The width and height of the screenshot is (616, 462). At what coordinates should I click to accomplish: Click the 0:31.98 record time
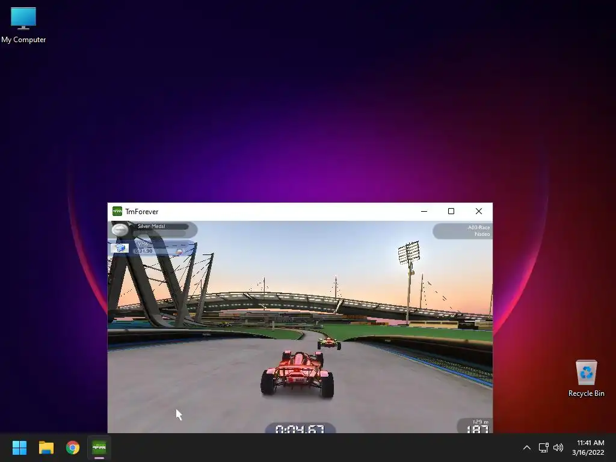pyautogui.click(x=143, y=251)
